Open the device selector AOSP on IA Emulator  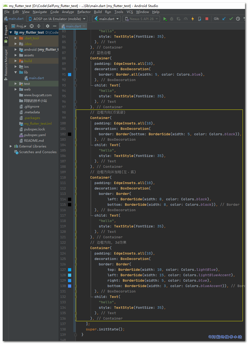click(x=57, y=19)
